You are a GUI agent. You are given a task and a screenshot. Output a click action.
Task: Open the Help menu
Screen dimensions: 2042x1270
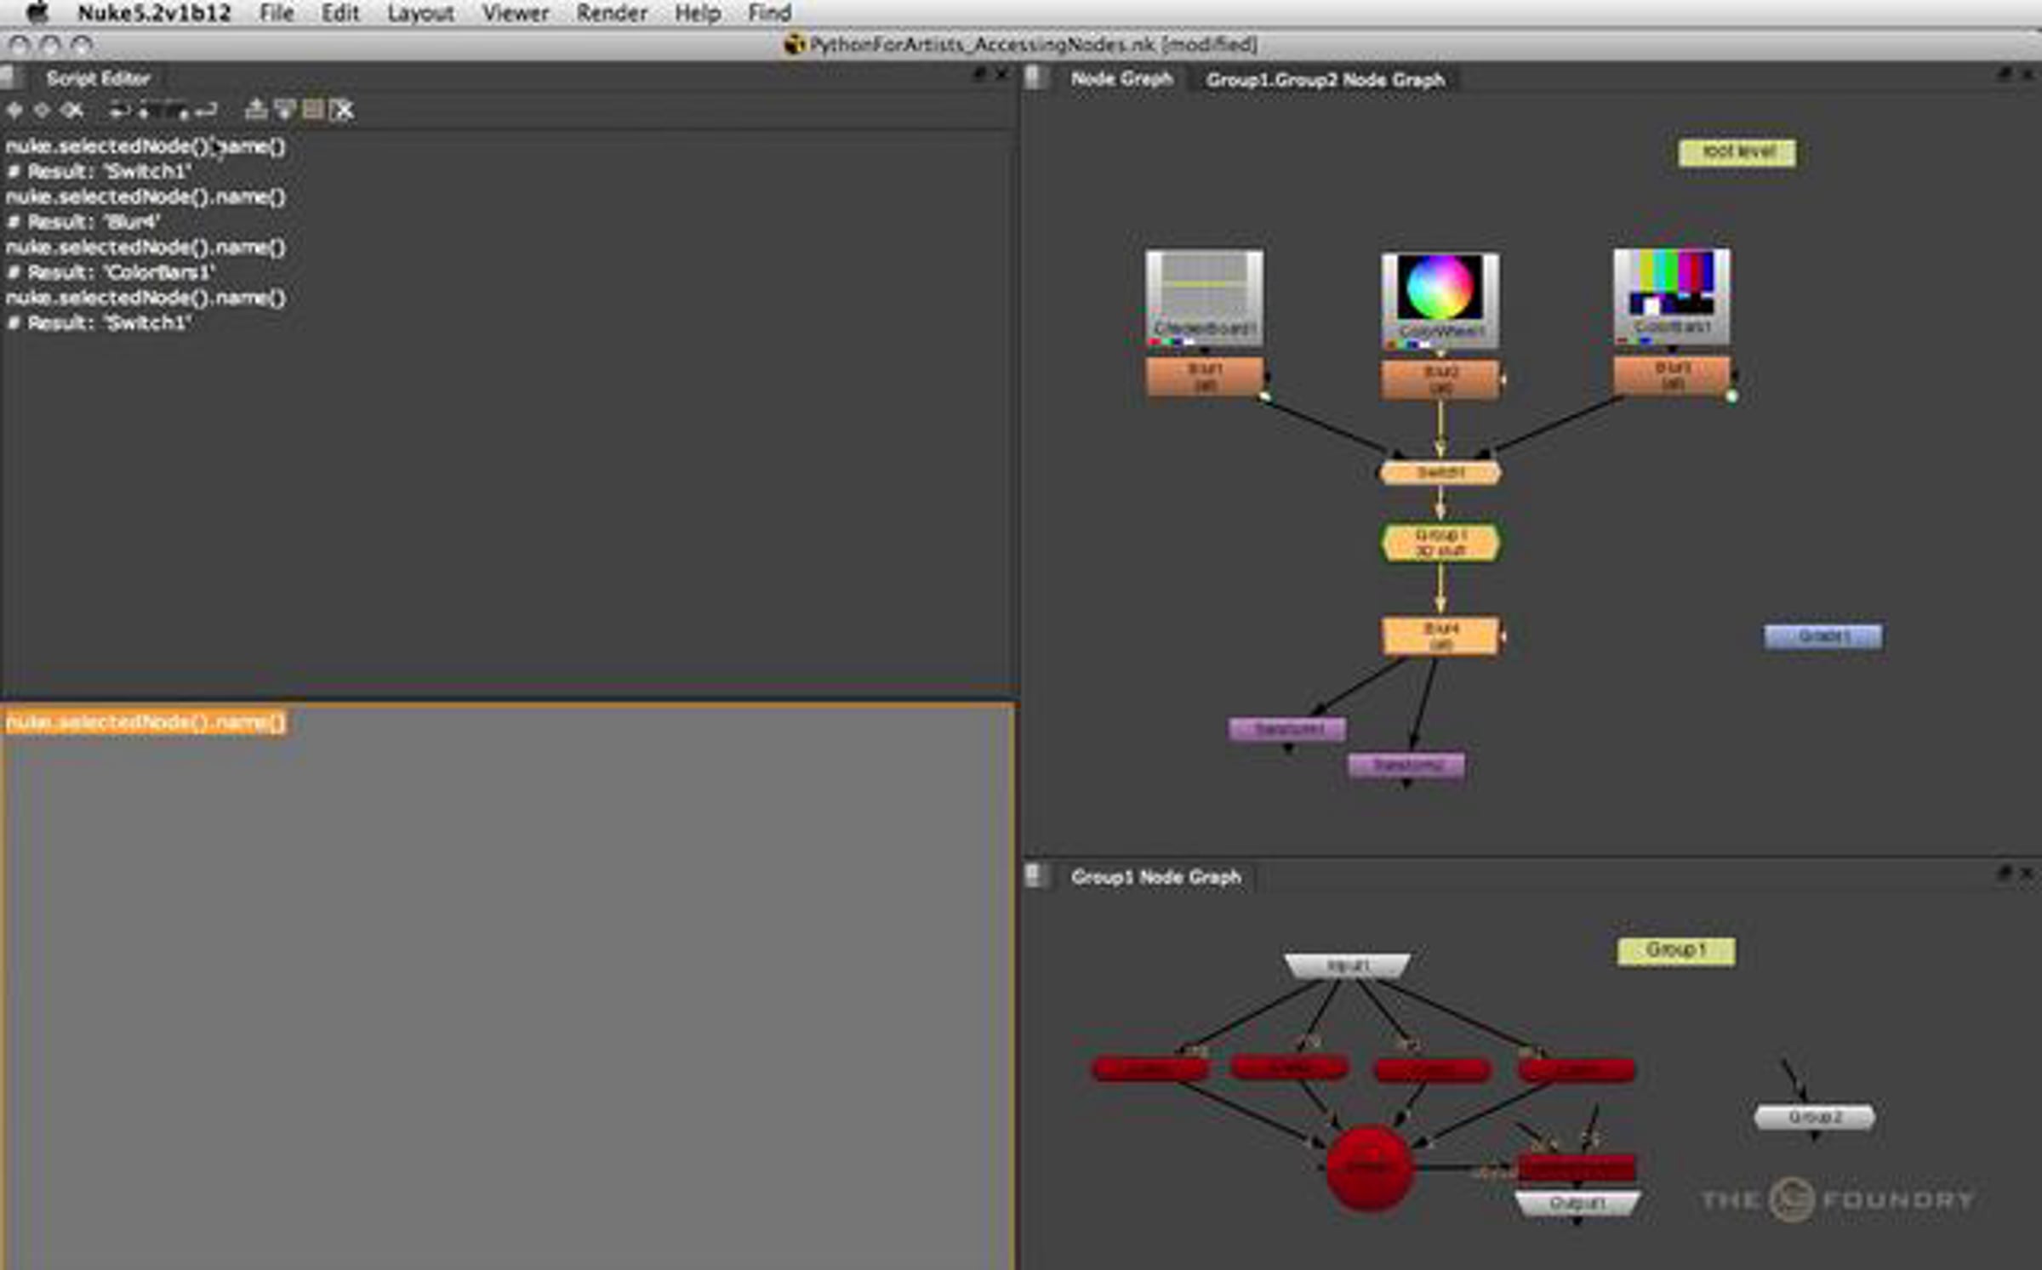(x=698, y=13)
